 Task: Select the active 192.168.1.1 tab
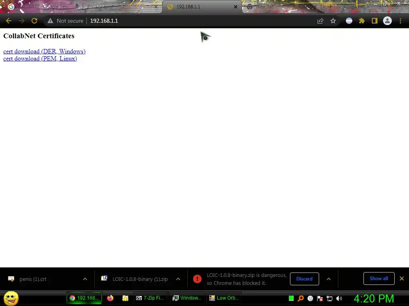[x=202, y=7]
